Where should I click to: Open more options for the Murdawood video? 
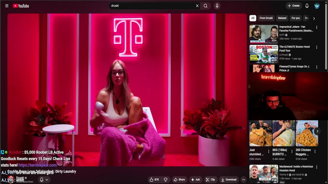click(x=317, y=167)
